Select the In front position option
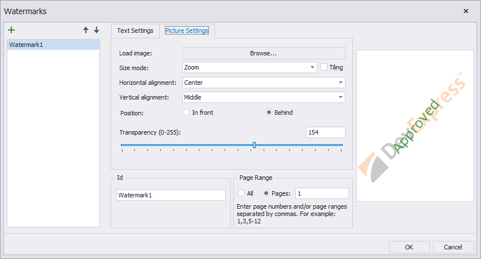481x259 pixels. coord(187,113)
